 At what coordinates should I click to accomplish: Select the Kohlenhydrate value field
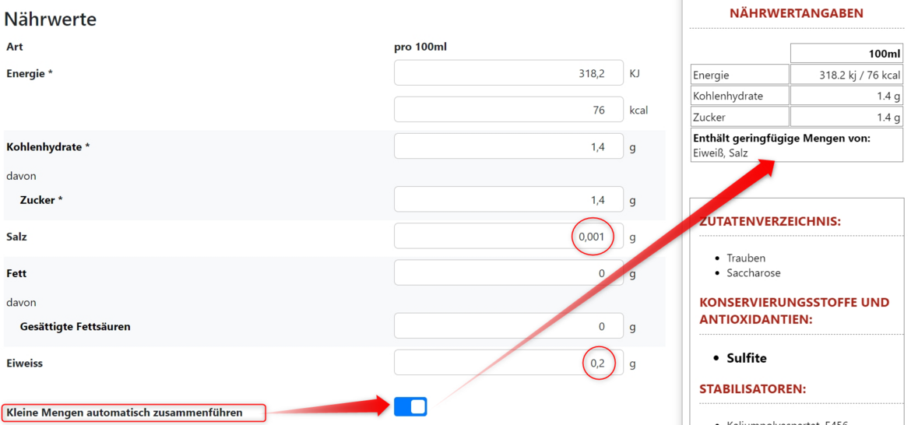[508, 147]
